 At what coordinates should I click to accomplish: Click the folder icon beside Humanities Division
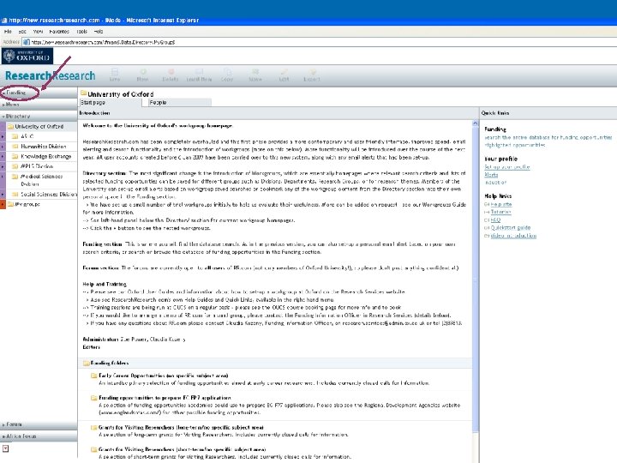[15, 146]
